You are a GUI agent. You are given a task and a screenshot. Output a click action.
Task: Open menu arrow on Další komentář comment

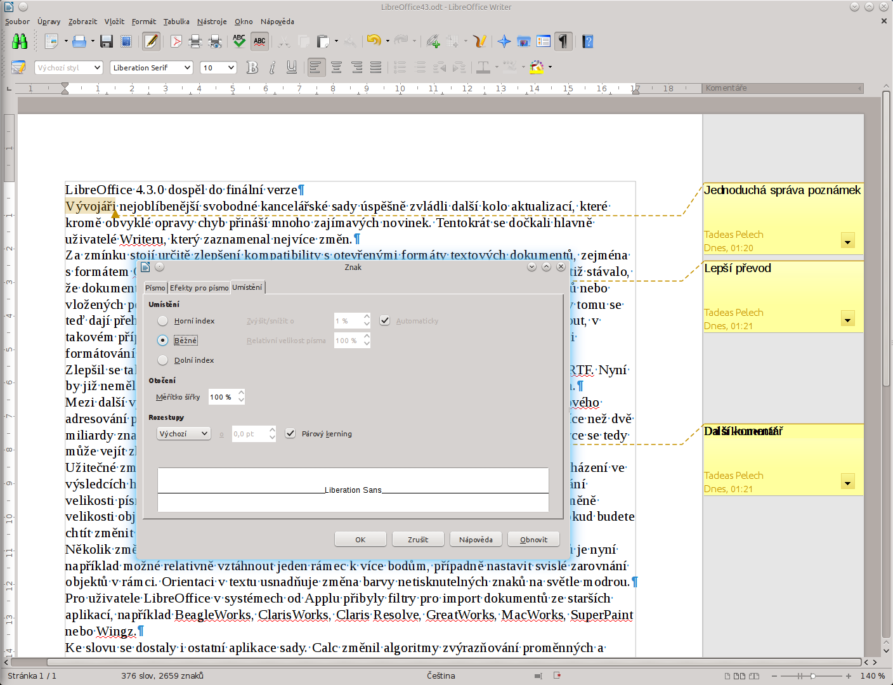pos(848,482)
